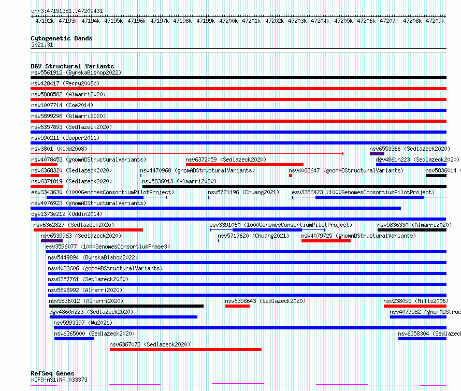Click the 47209k ruler position
Viewport: 461px width, 391px height.
435,21
